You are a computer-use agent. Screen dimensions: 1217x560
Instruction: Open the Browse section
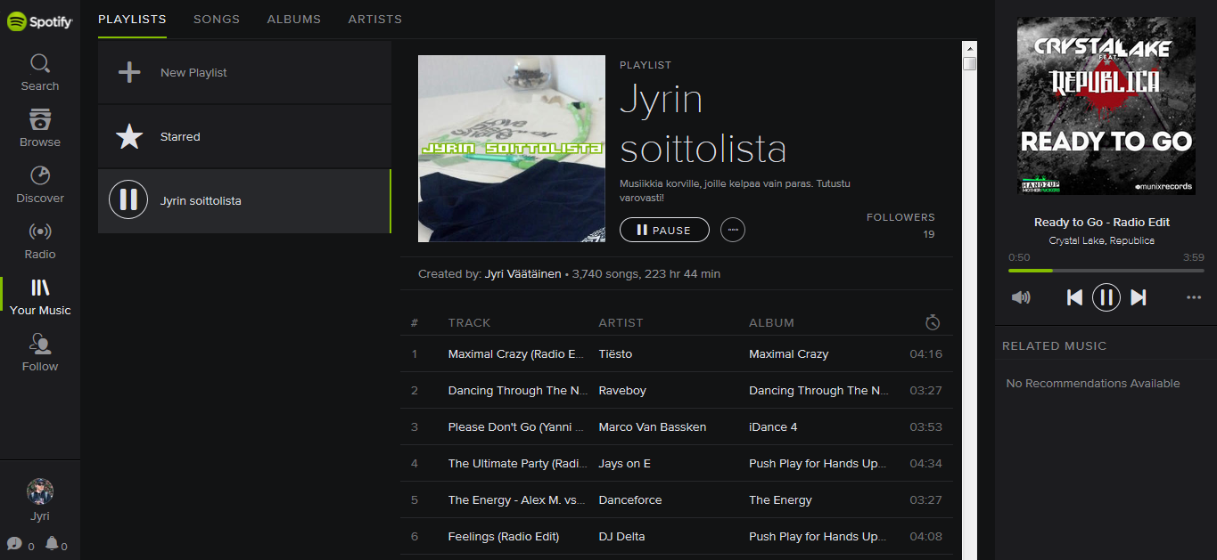tap(40, 129)
